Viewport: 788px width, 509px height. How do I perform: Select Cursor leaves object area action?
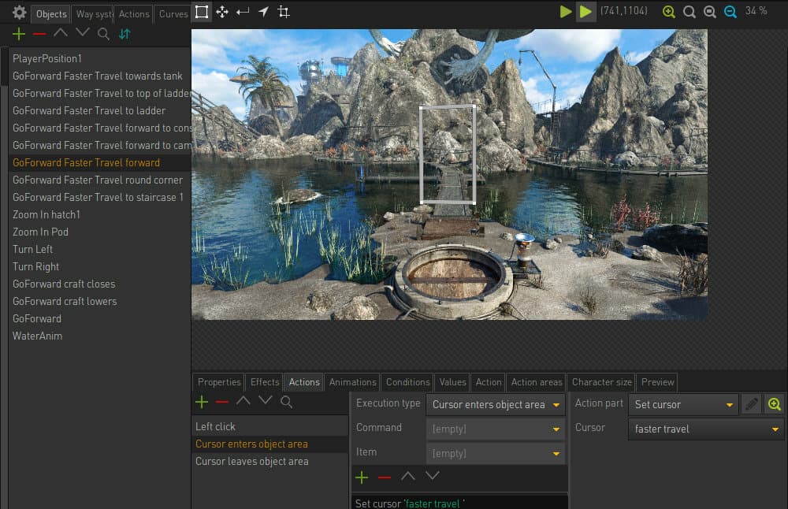pos(269,461)
